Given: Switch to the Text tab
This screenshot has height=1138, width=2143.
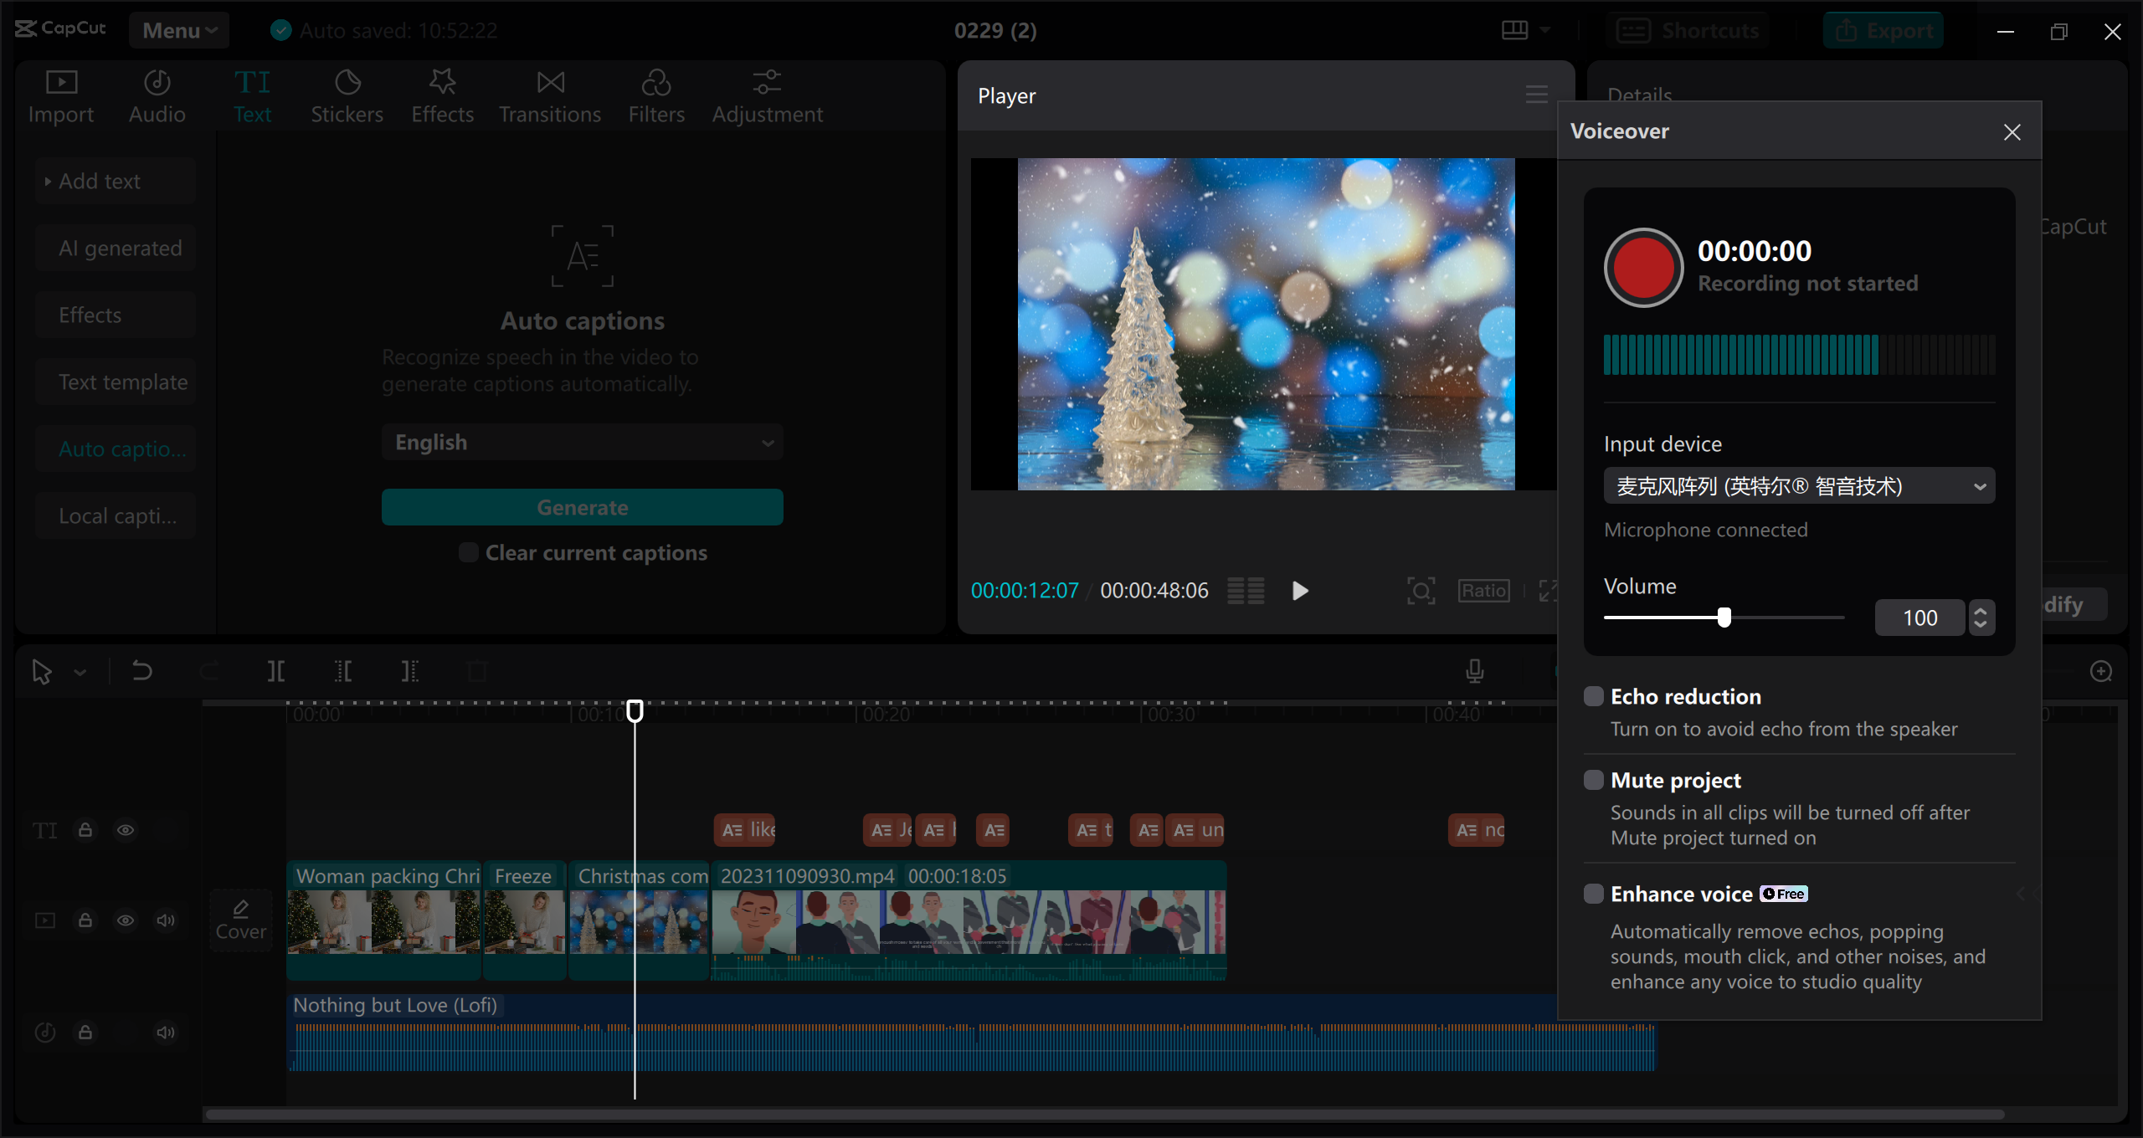Looking at the screenshot, I should coord(253,95).
